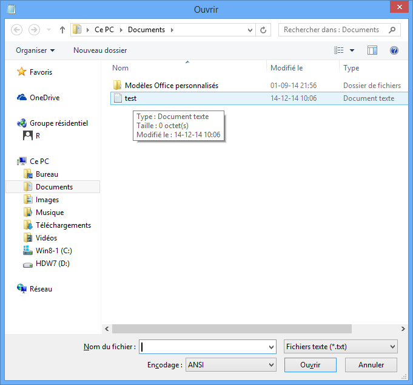Open the Organiser menu
Viewport: 413px width, 385px height.
point(35,50)
